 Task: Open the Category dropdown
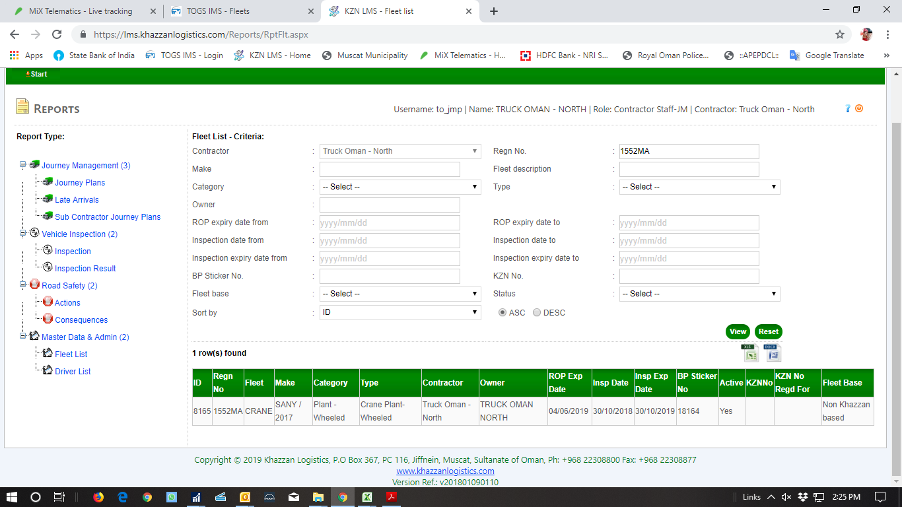click(400, 187)
